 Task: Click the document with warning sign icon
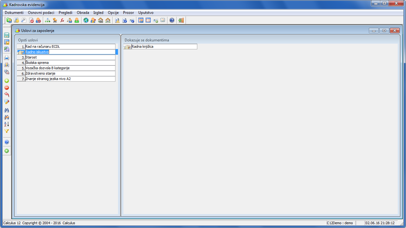click(x=117, y=20)
